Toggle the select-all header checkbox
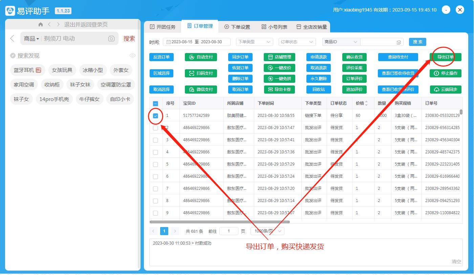Image resolution: width=474 pixels, height=275 pixels. pyautogui.click(x=155, y=104)
